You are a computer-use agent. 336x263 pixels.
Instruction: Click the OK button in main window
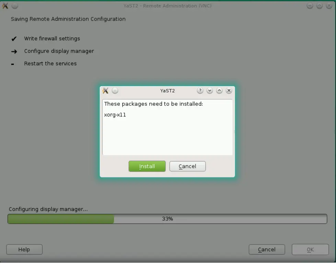(x=310, y=250)
